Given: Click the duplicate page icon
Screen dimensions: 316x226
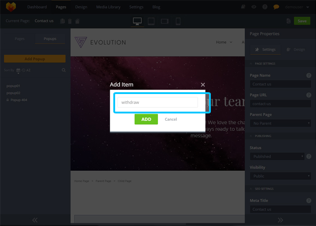Looking at the screenshot, I should 63,21.
